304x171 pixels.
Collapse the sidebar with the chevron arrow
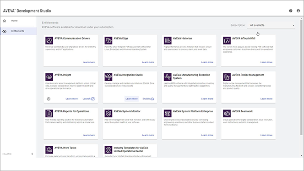(x=32, y=154)
